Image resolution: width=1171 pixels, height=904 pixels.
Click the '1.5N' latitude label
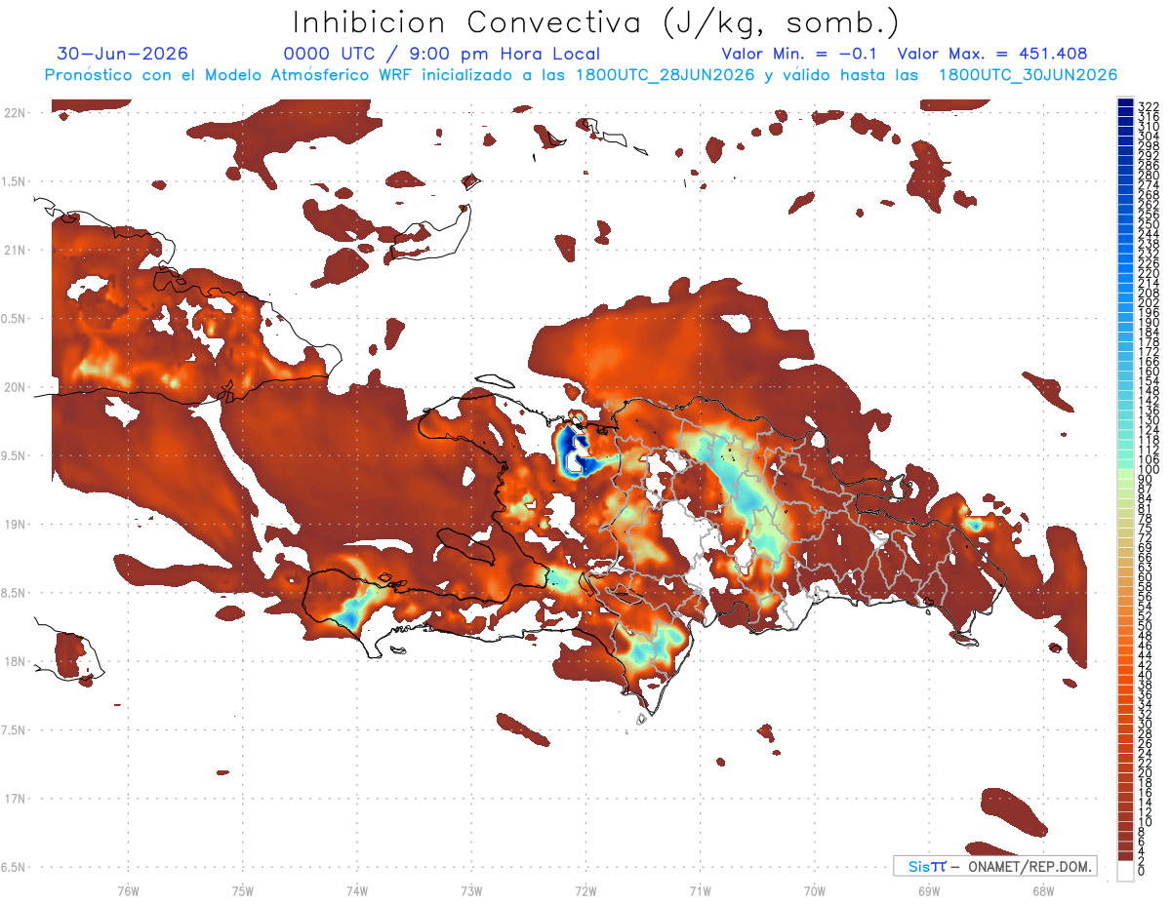[15, 181]
